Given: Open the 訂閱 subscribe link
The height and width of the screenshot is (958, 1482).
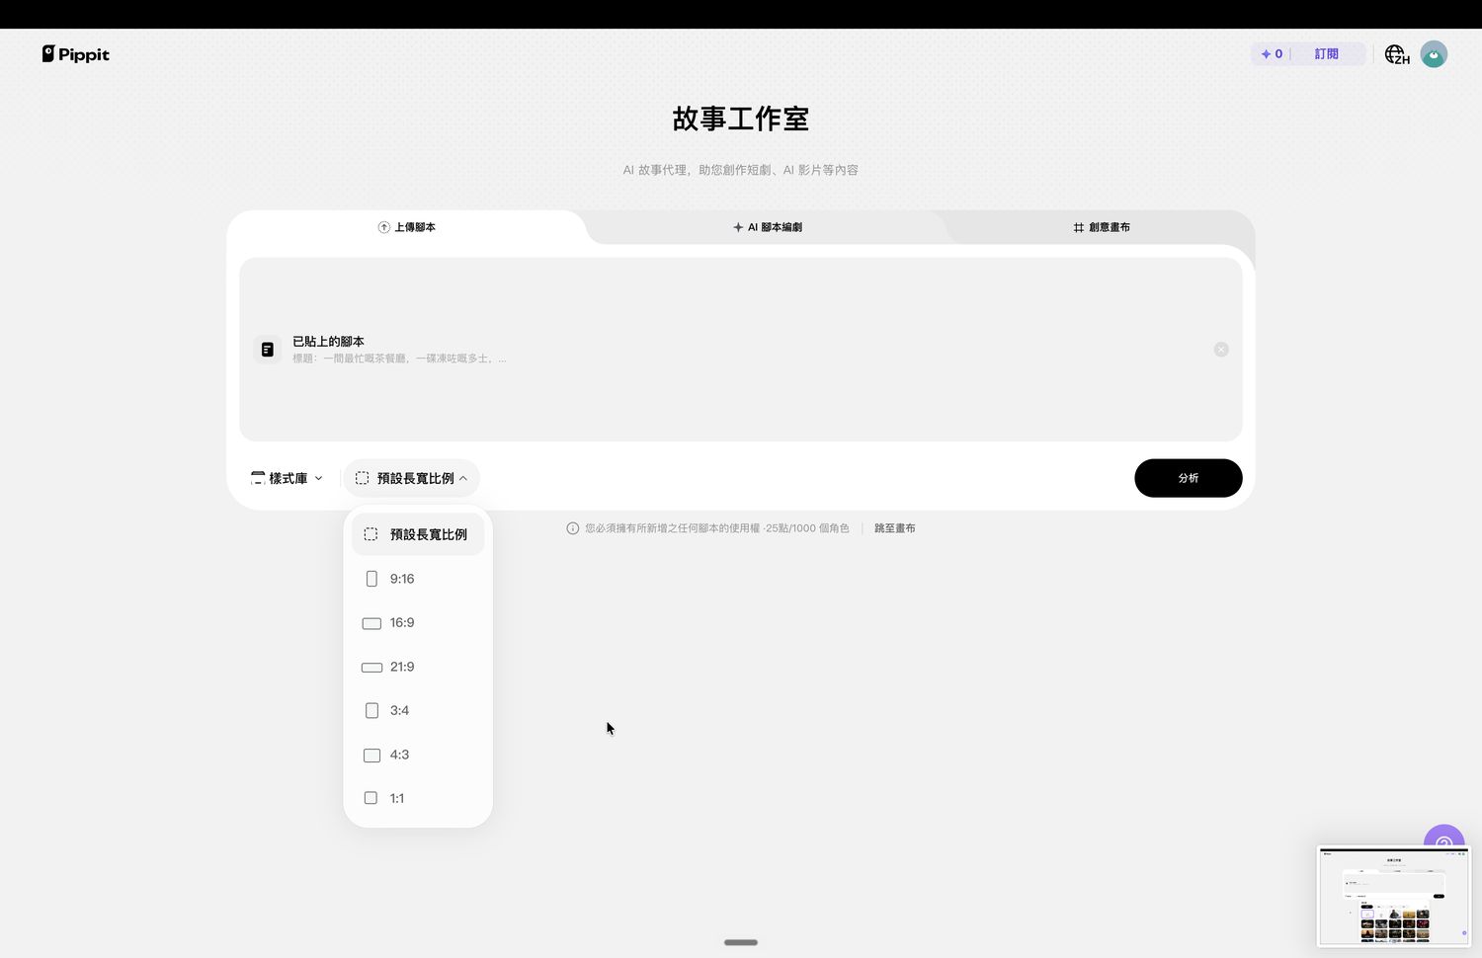Looking at the screenshot, I should 1326,54.
